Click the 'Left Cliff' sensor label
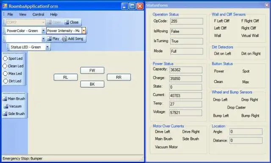 [x=220, y=28]
